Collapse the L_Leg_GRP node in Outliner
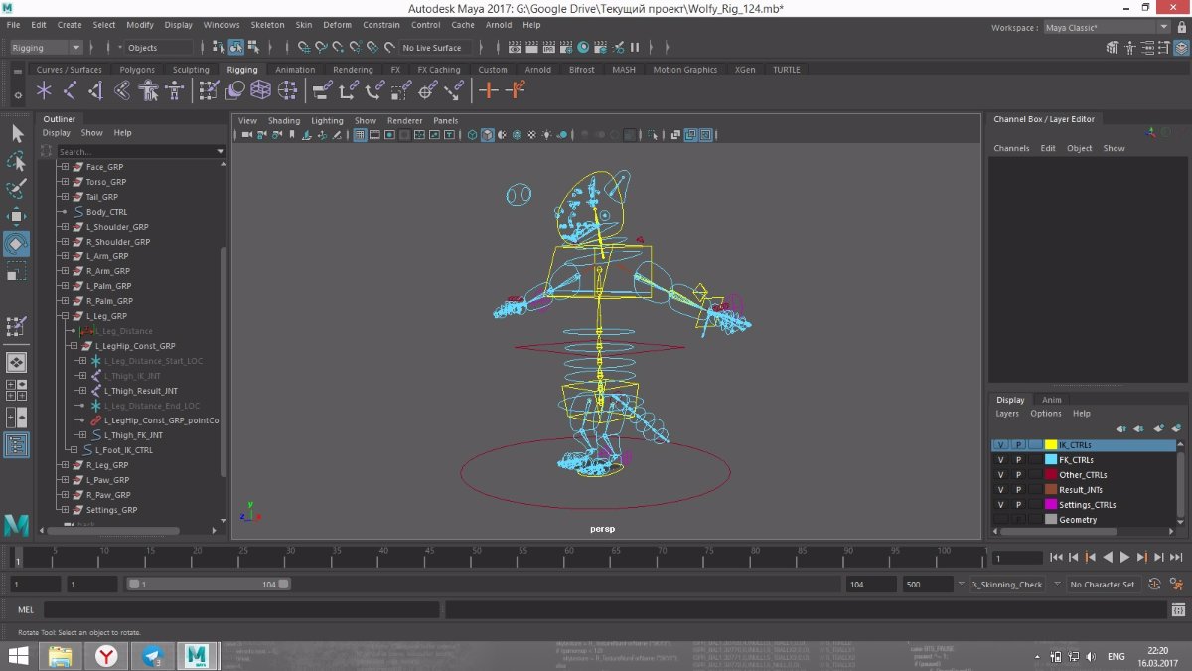 65,316
